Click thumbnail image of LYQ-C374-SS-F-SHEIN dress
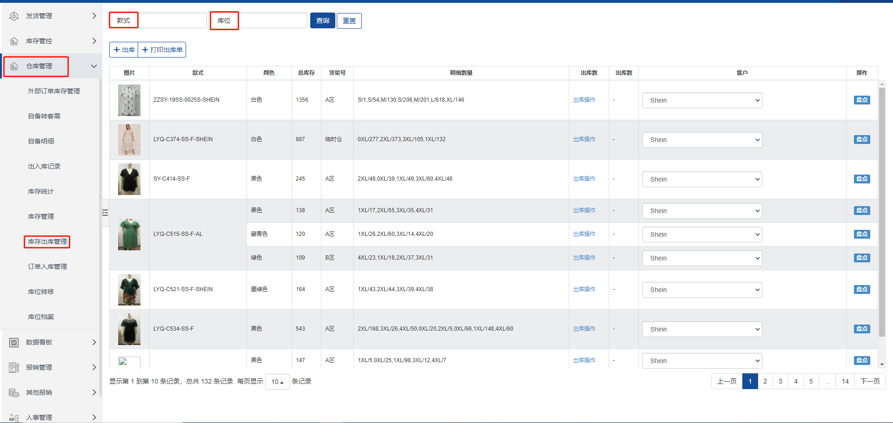This screenshot has height=423, width=893. tap(129, 139)
